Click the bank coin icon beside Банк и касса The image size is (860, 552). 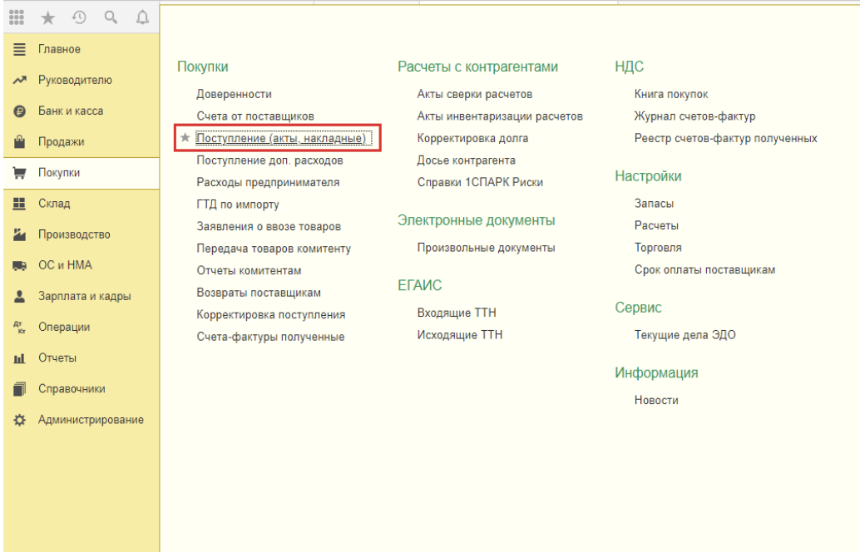18,111
